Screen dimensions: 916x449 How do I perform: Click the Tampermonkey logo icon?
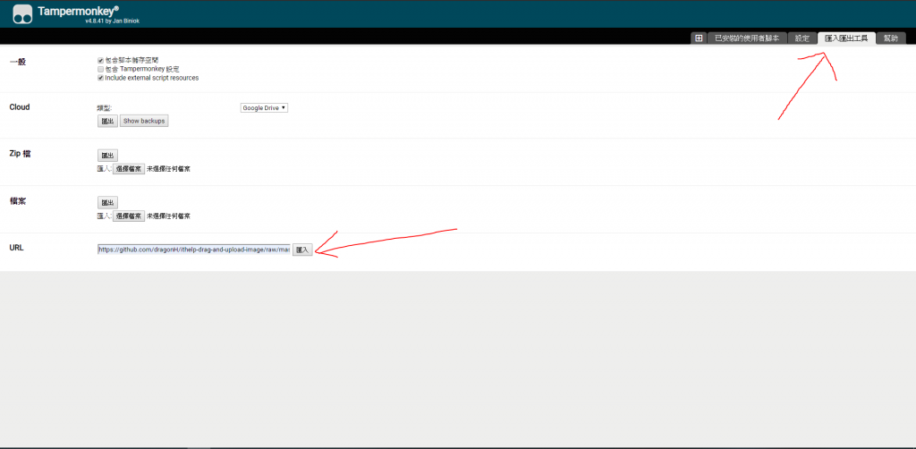pos(22,14)
